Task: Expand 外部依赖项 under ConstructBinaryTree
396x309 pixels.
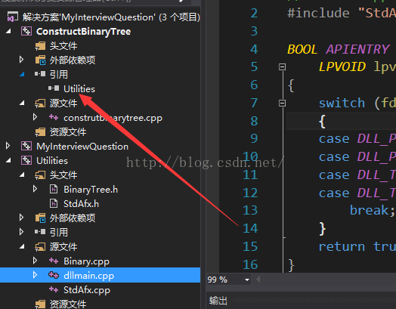Action: point(22,60)
